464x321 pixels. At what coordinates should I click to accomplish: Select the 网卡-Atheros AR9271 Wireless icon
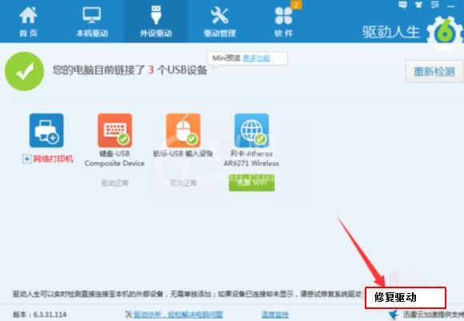coord(251,130)
